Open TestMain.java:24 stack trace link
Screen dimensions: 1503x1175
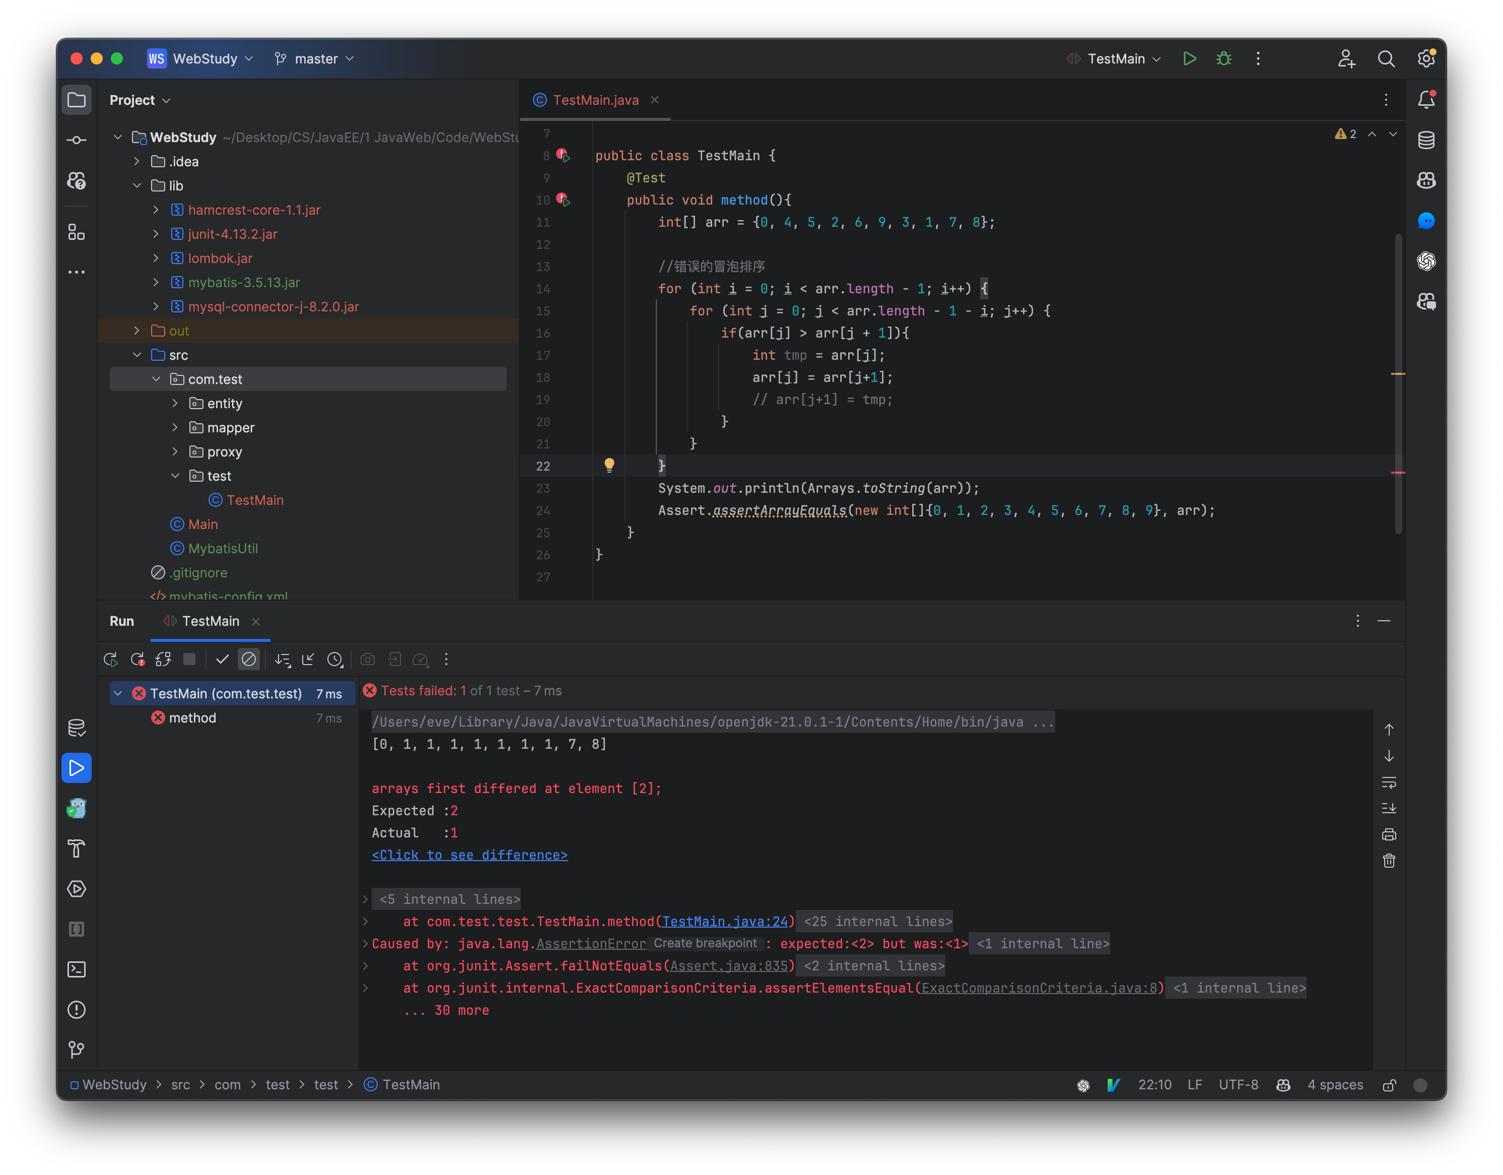coord(725,922)
